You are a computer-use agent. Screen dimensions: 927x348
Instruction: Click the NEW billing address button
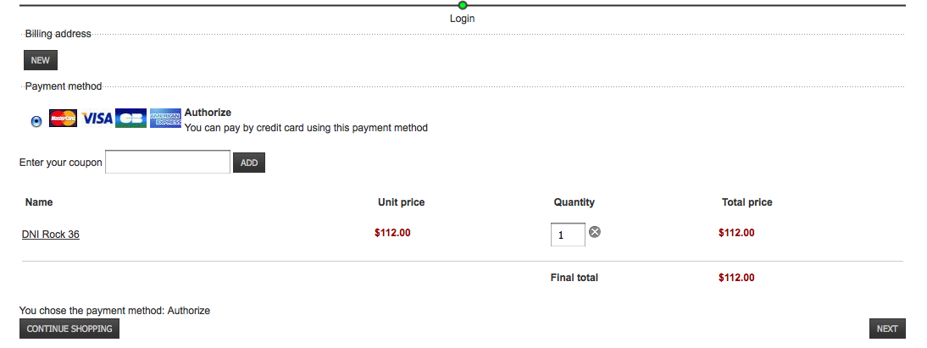click(x=41, y=60)
